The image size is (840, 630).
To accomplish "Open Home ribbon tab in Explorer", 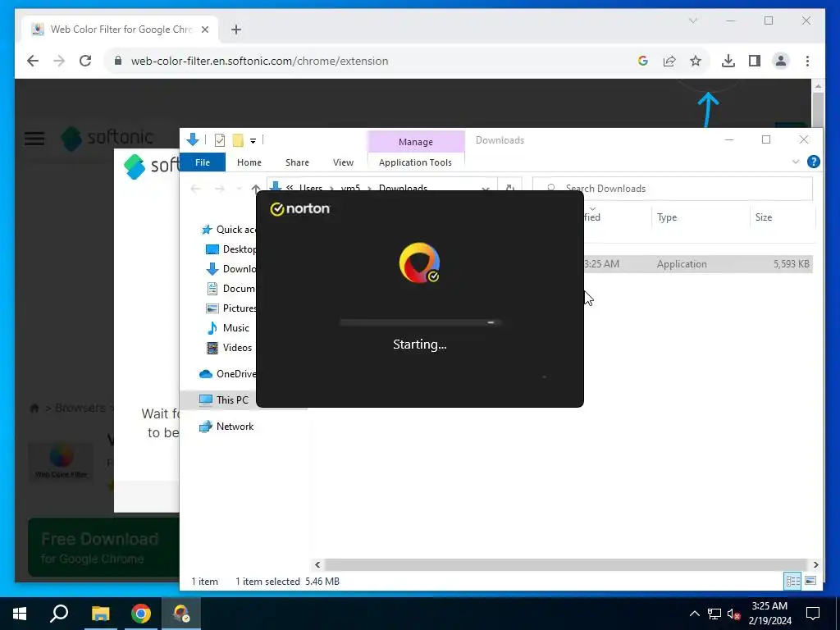I will point(249,162).
